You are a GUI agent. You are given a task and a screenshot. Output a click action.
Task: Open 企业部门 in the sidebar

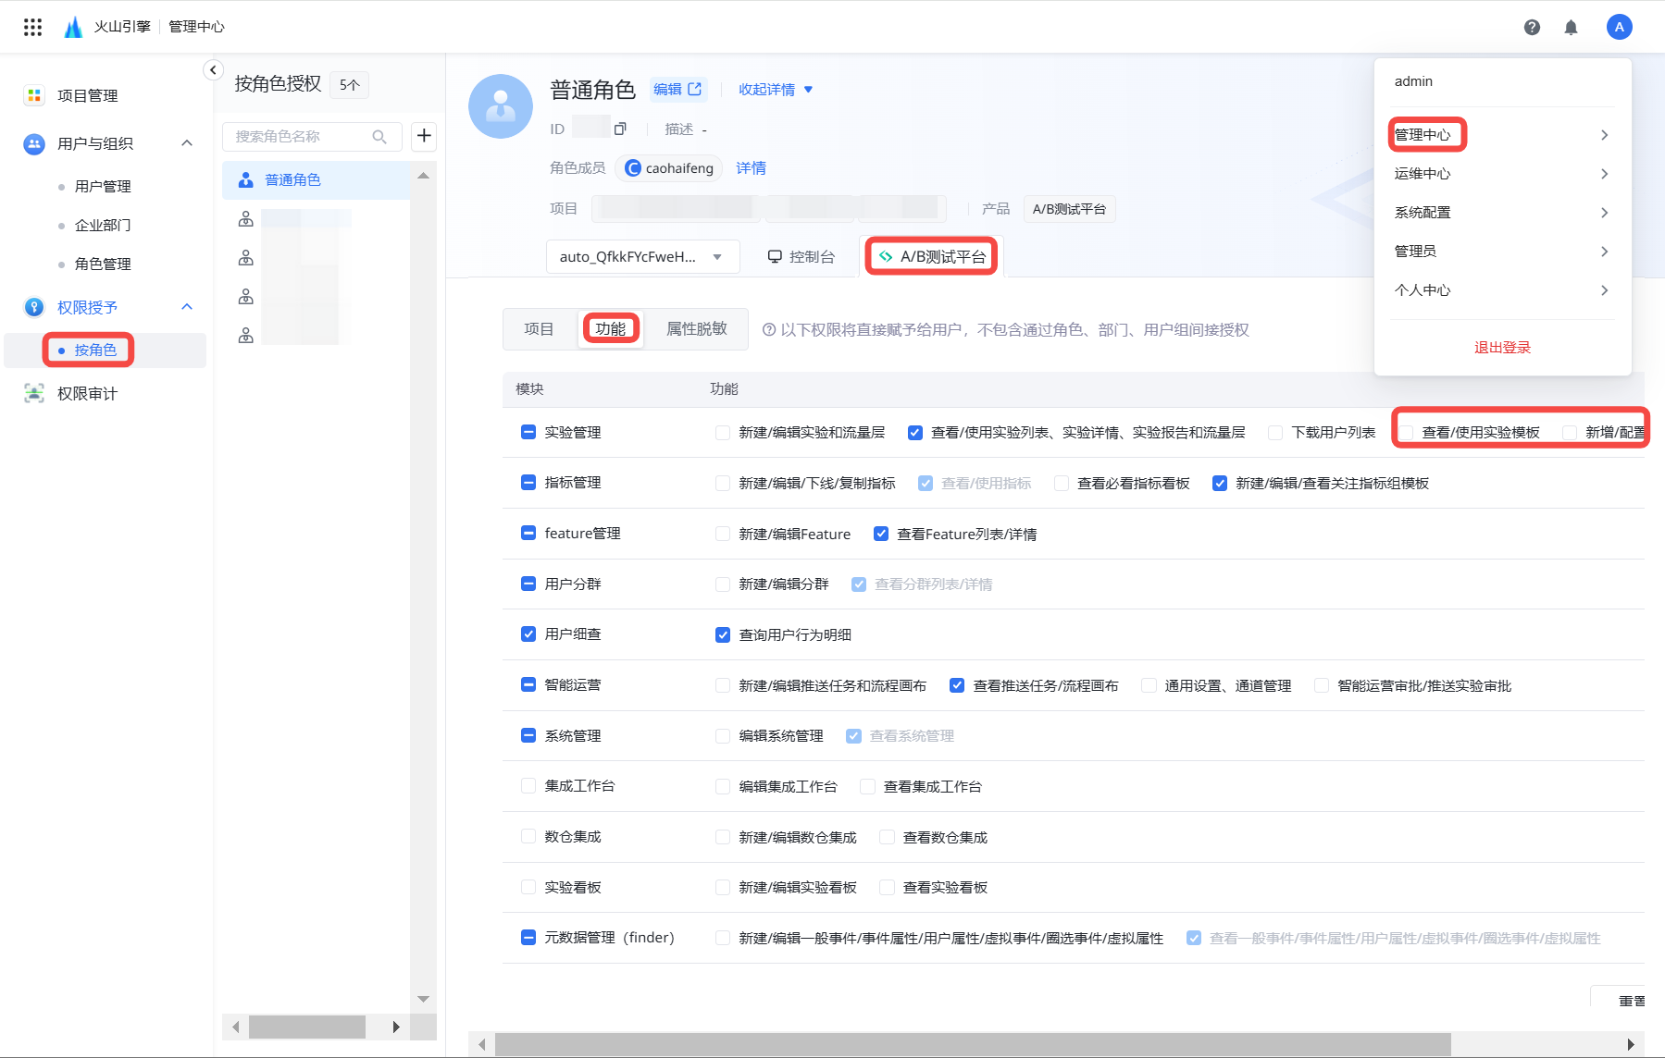pos(103,225)
